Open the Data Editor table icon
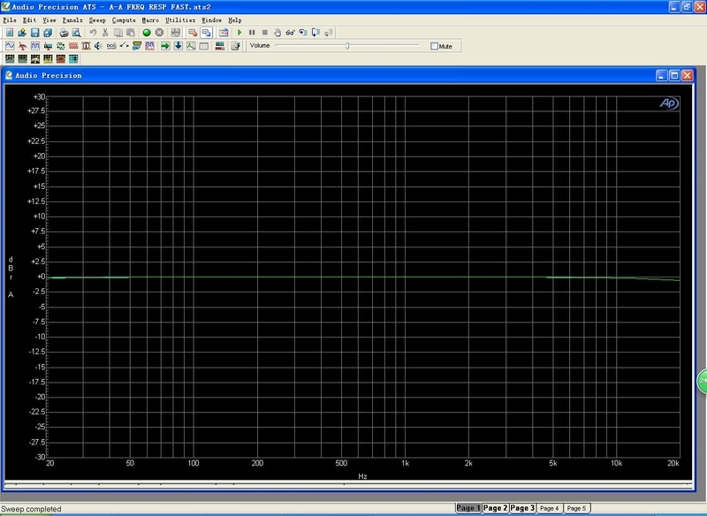 click(204, 46)
